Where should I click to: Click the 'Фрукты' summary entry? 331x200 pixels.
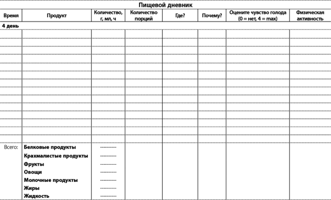coord(34,164)
